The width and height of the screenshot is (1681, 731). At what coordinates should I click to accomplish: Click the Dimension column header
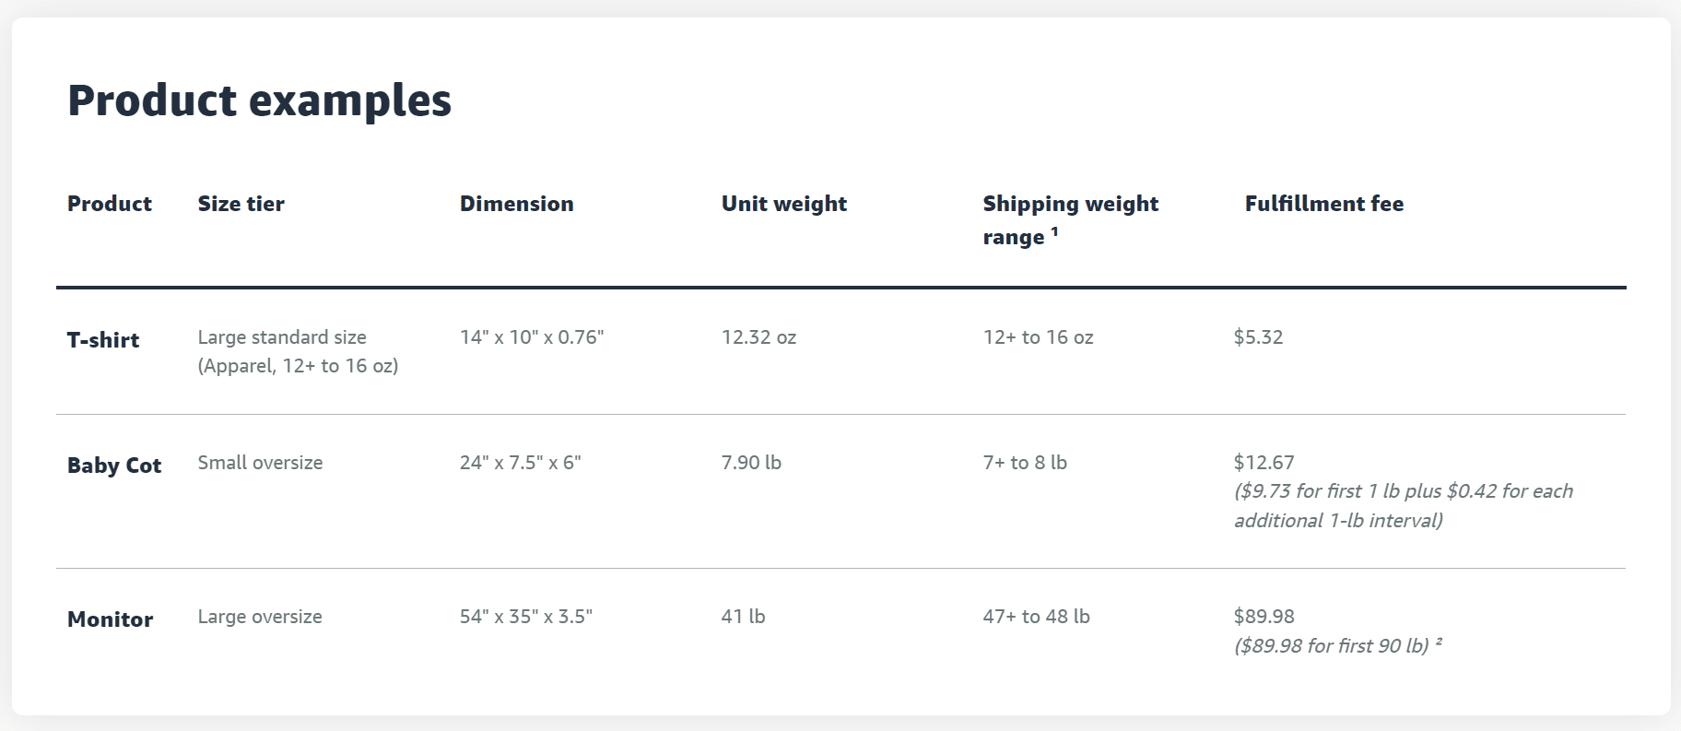pyautogui.click(x=516, y=204)
